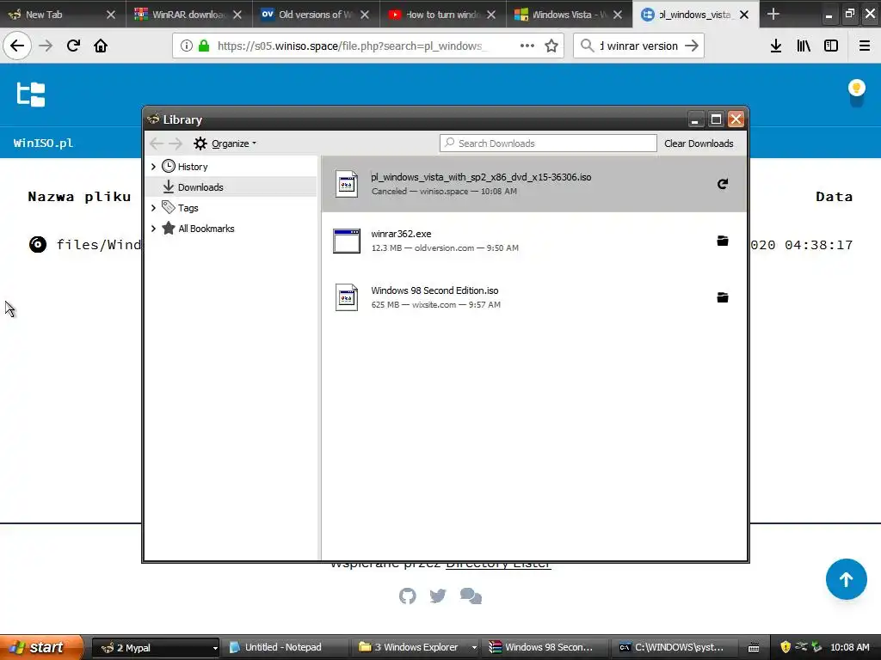
Task: Open the 2 Mypal taskbar group
Action: 155,648
